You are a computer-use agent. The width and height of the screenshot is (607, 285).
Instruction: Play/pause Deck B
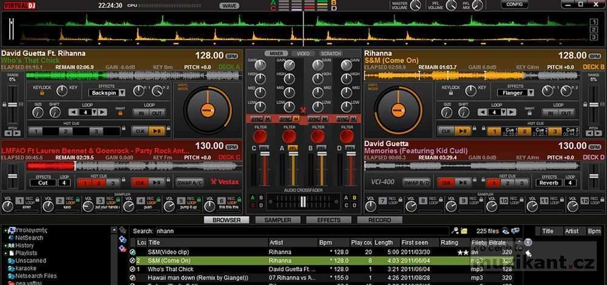tap(462, 132)
